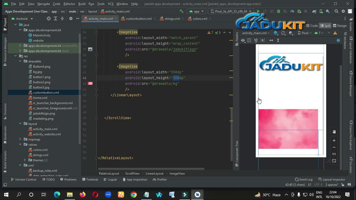Collapse all nodes icon in Project panel

pyautogui.click(x=62, y=19)
